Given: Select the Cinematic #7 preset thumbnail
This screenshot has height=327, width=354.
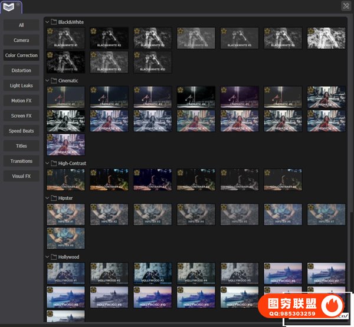Looking at the screenshot, I should pos(326,97).
